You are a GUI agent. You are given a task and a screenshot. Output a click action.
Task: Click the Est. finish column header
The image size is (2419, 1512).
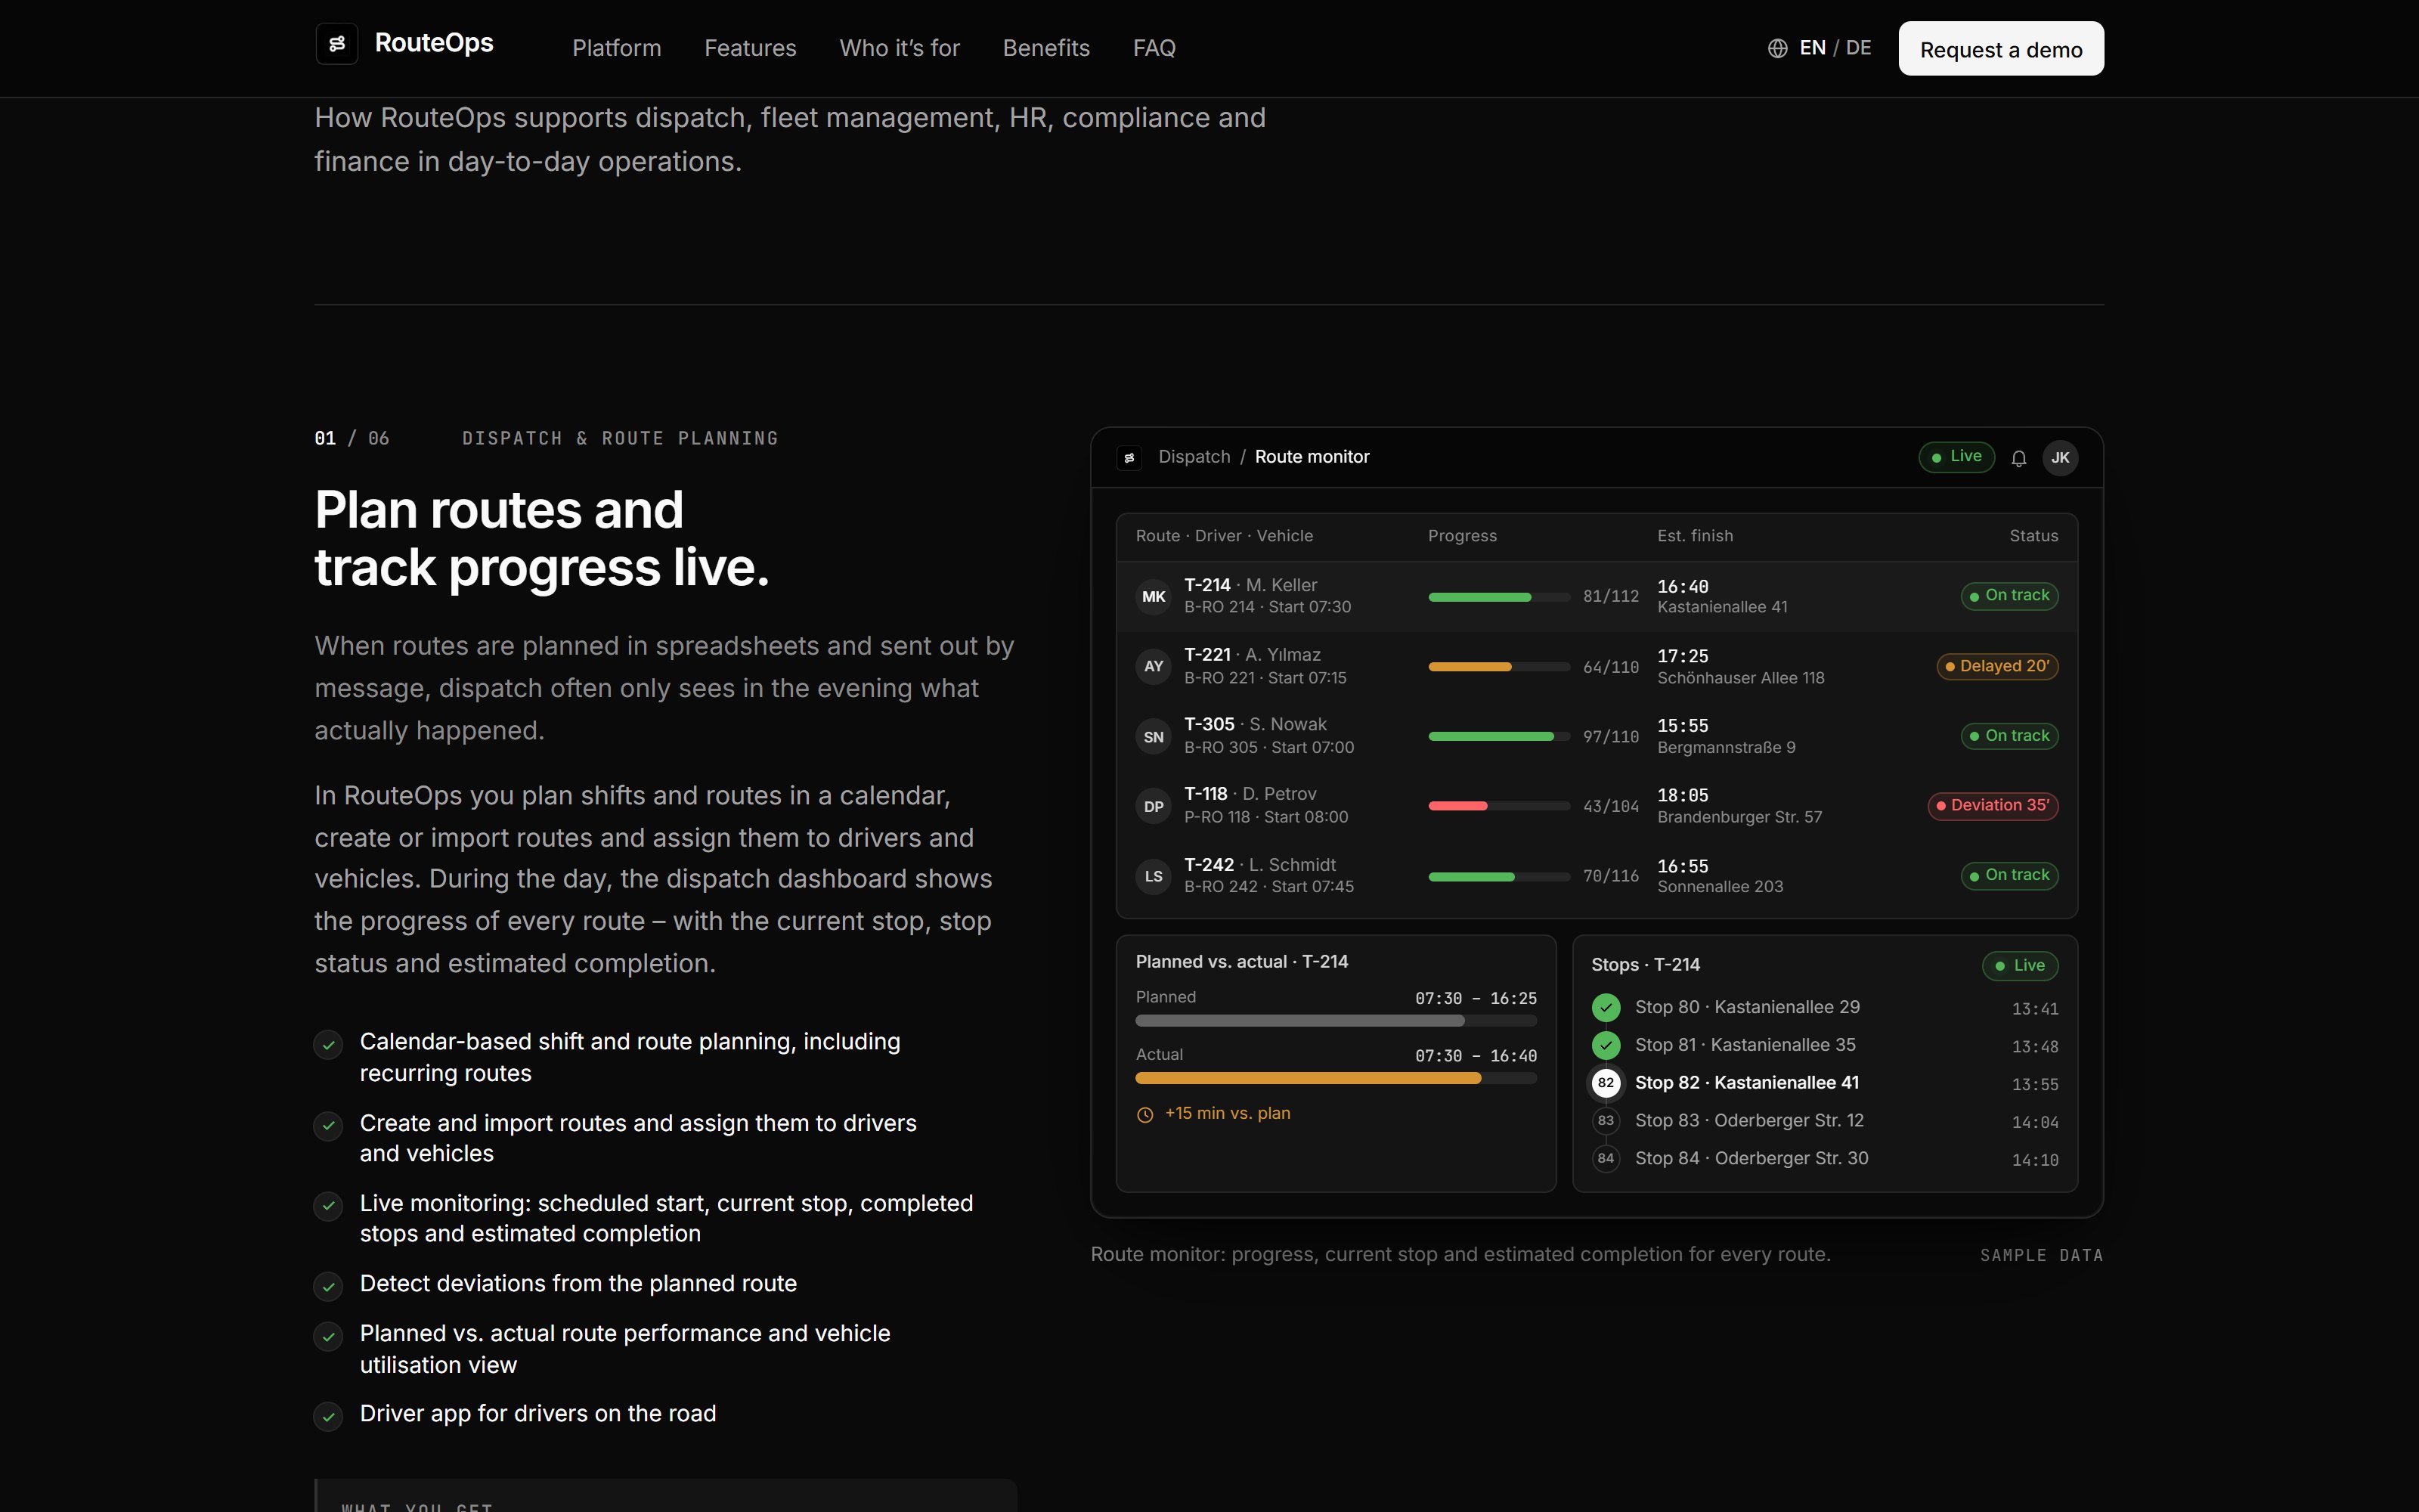pyautogui.click(x=1694, y=536)
